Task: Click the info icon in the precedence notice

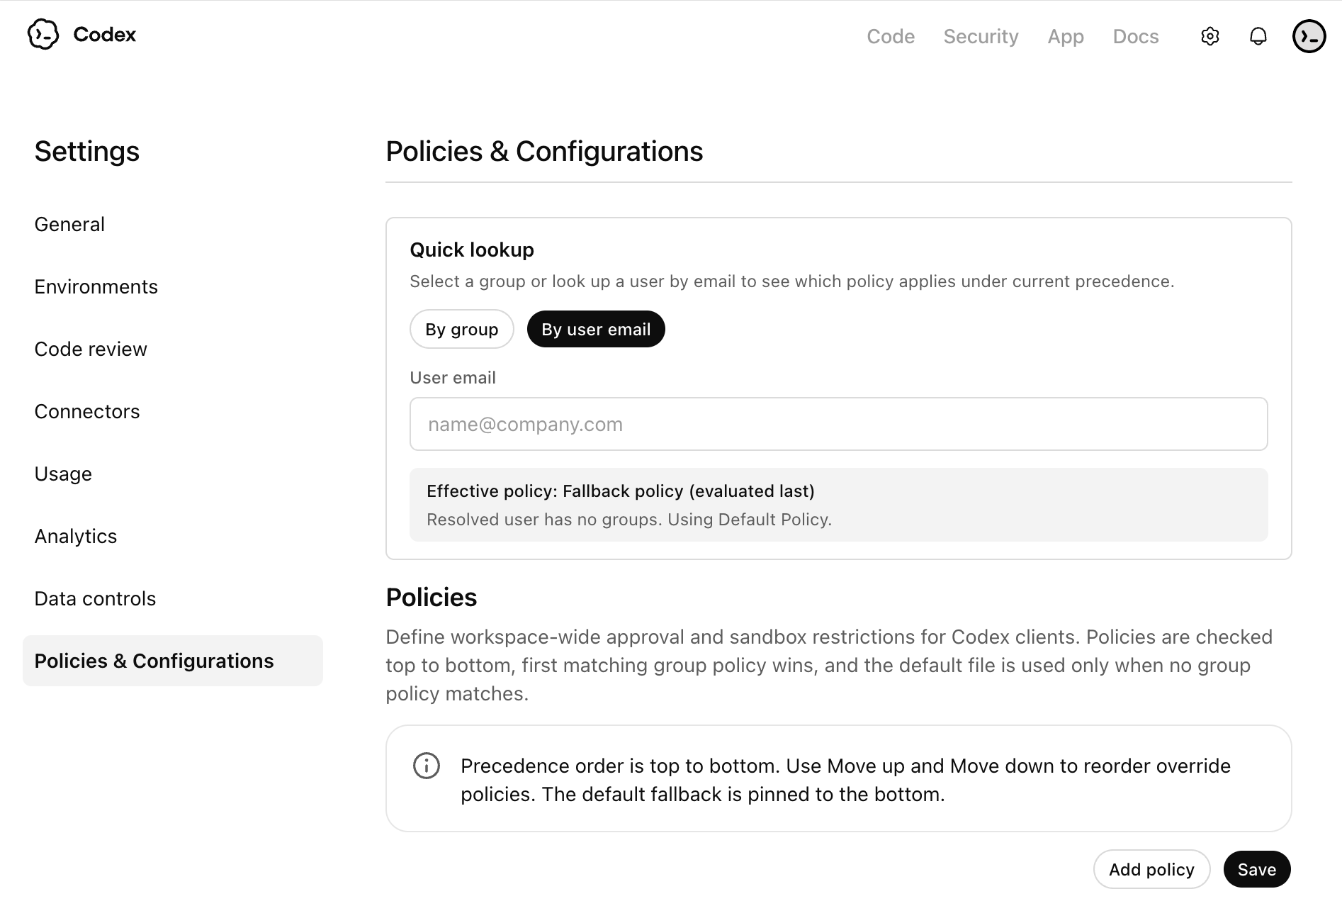Action: click(426, 766)
